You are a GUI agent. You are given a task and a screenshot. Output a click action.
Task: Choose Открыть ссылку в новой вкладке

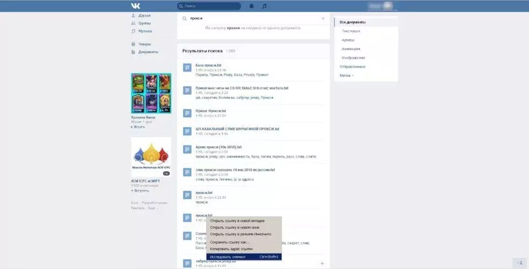pos(244,221)
